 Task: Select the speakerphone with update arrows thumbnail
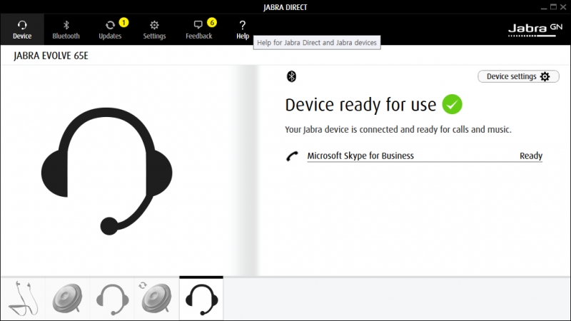click(156, 298)
